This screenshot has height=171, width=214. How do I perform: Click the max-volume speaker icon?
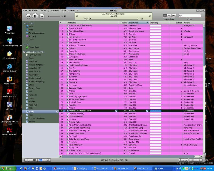65,16
